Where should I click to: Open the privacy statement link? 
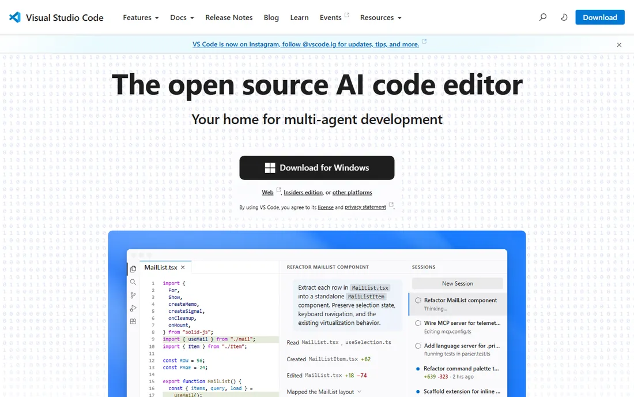click(x=365, y=207)
